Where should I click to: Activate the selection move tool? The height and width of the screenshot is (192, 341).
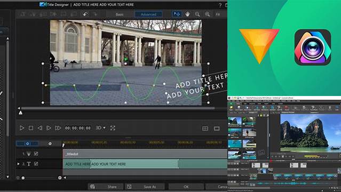[177, 14]
